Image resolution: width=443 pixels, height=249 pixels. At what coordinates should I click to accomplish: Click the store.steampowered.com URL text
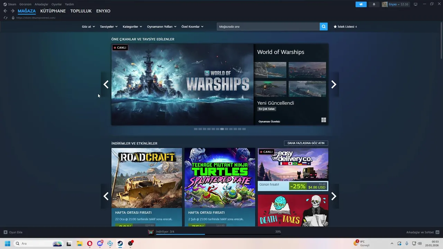pyautogui.click(x=36, y=18)
